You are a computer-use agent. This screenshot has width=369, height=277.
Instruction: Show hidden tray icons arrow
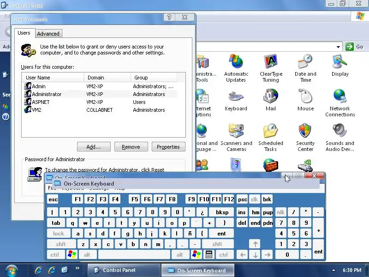(x=333, y=270)
